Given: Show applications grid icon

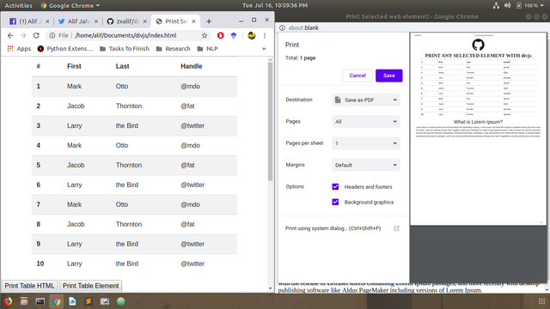Looking at the screenshot, I should (541, 301).
